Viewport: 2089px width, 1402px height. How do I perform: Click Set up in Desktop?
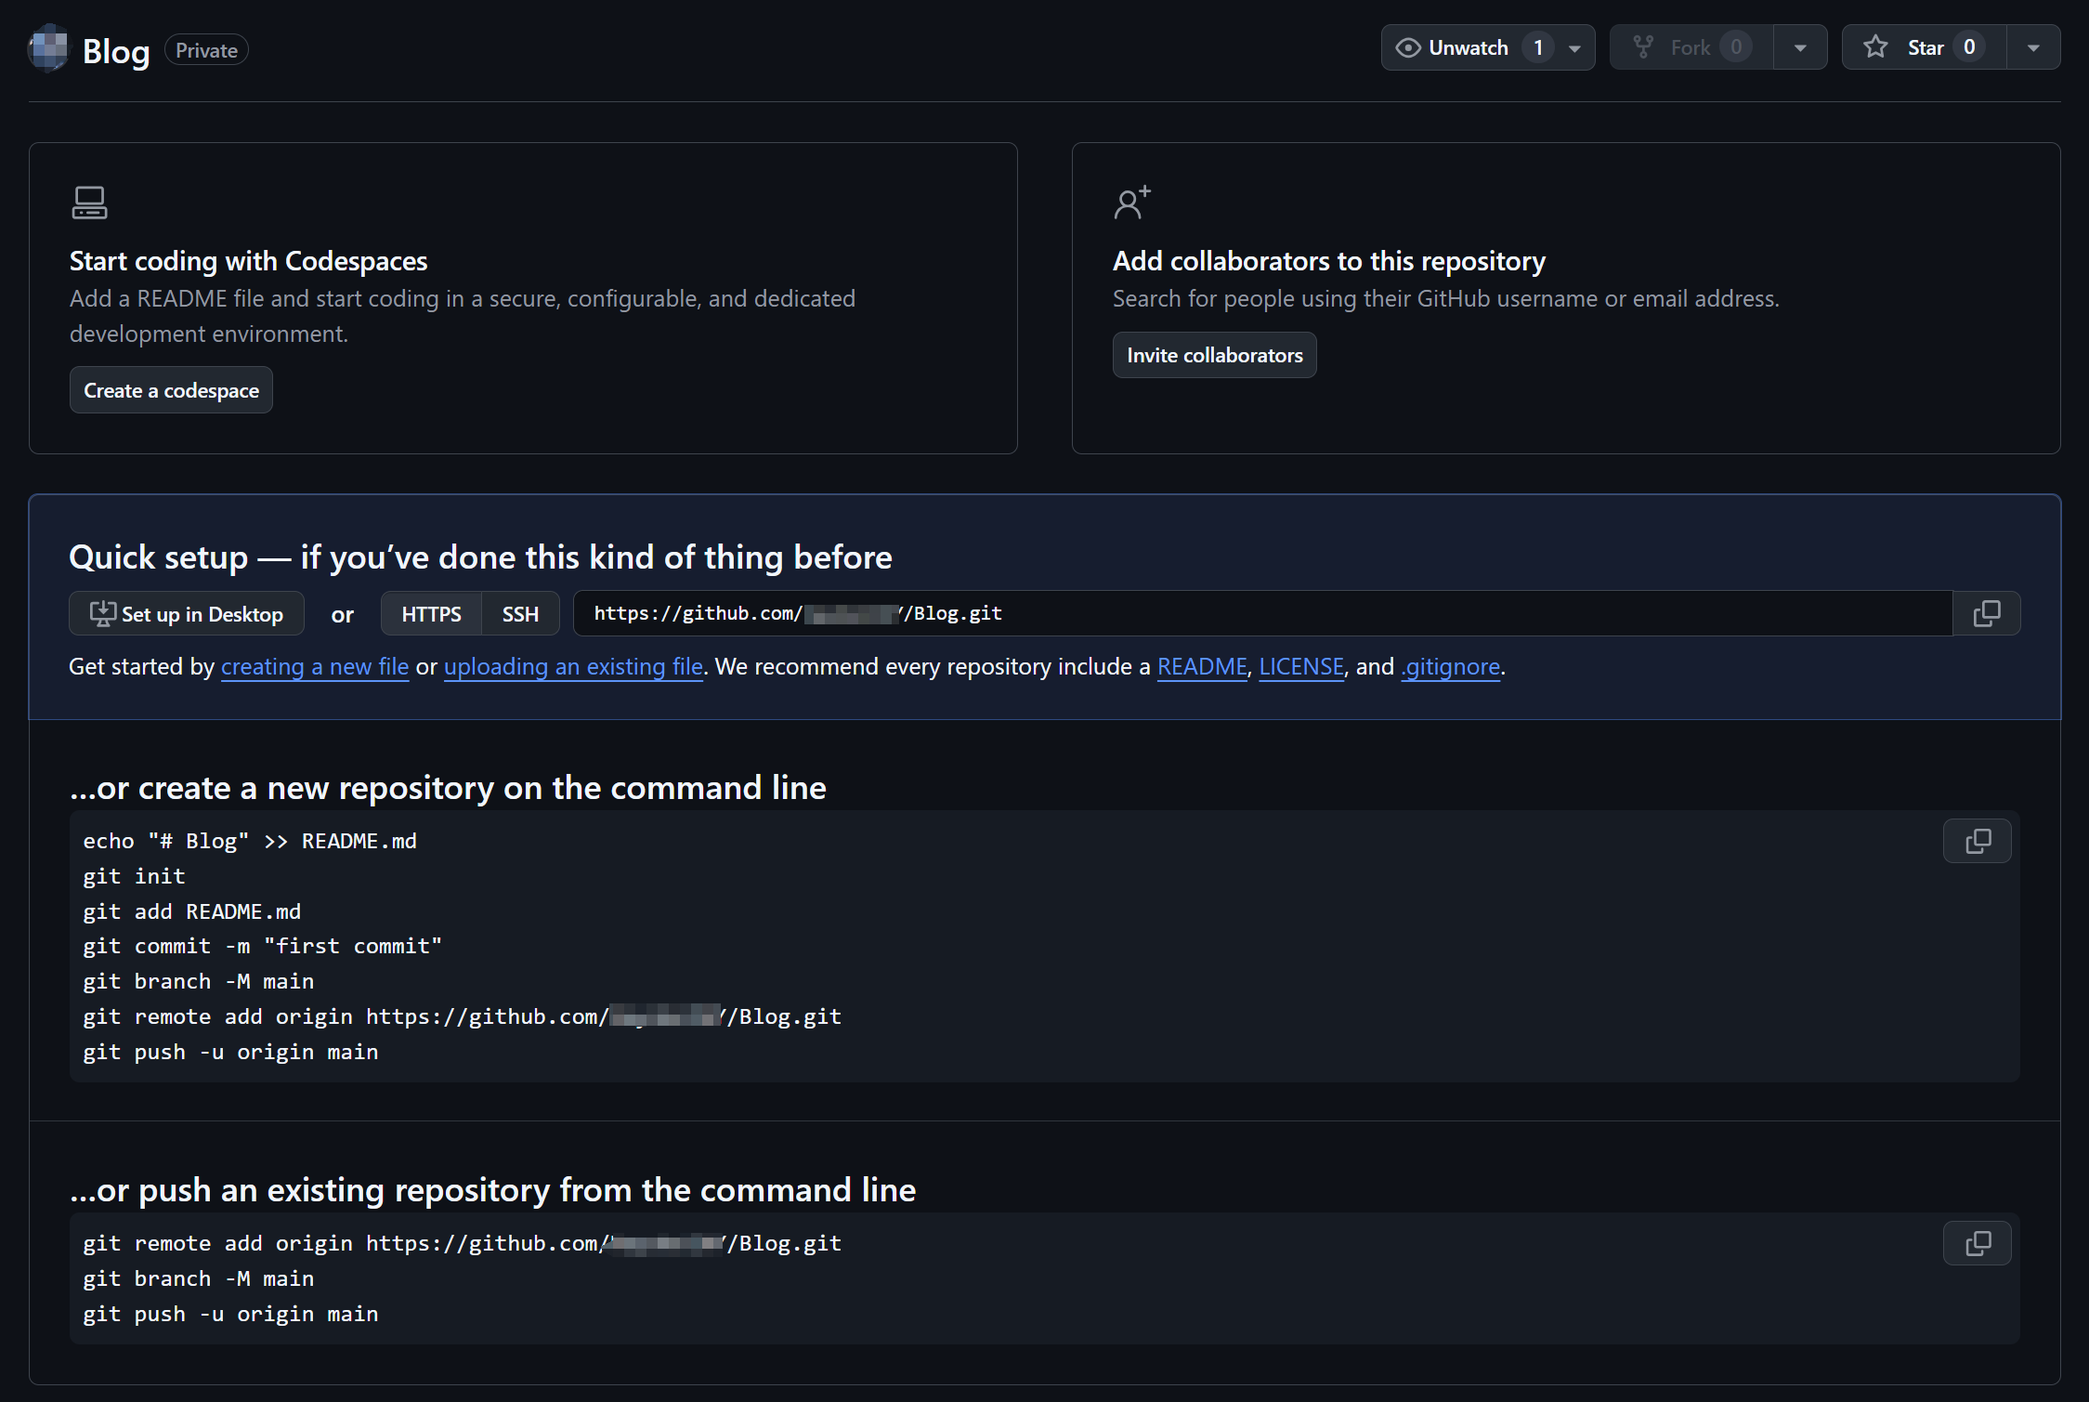tap(187, 614)
